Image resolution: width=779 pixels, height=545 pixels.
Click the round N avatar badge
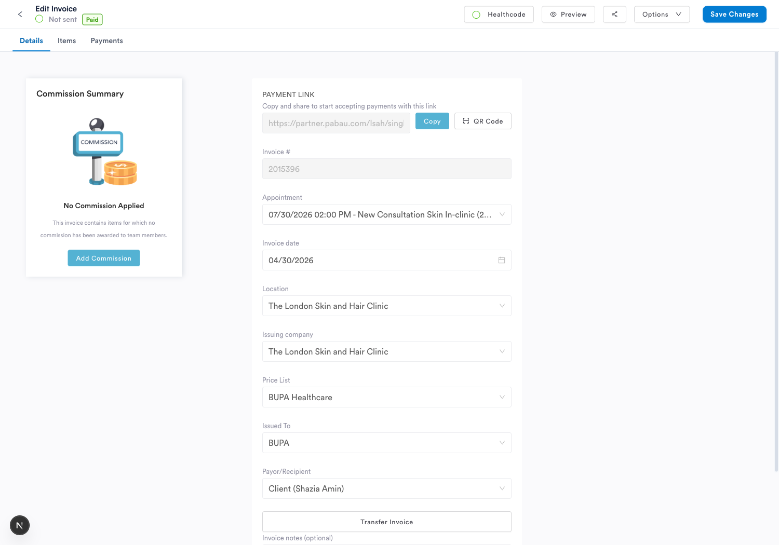[20, 525]
